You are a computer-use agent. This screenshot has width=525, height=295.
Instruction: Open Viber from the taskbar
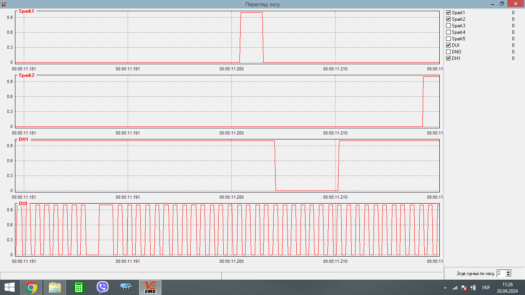pos(102,287)
